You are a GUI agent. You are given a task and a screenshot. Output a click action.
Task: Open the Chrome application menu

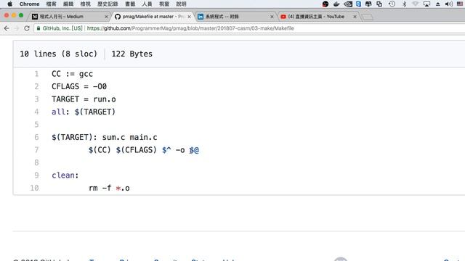pos(29,4)
